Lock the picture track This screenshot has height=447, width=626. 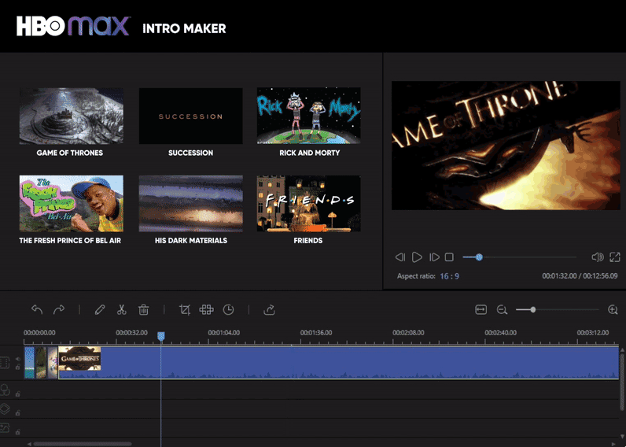point(17,432)
